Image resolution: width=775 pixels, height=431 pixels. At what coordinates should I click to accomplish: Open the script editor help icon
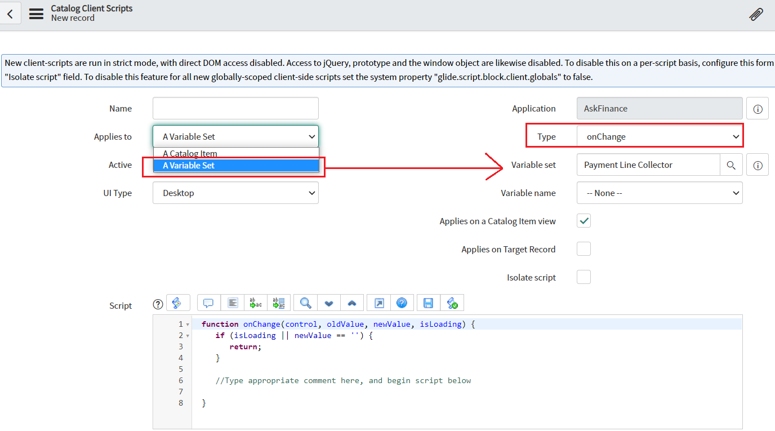[402, 303]
